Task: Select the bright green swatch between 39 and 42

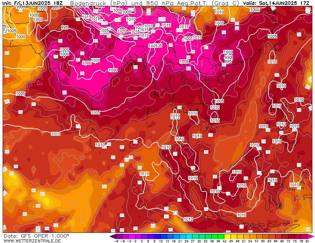Action: coord(221,236)
